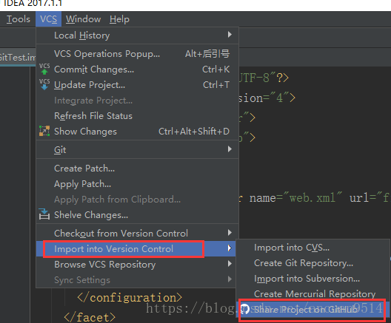Click the closing facet tag in editor
The image size is (391, 323).
point(90,317)
